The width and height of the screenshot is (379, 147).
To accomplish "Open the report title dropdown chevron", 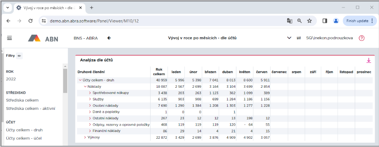I will (x=289, y=38).
